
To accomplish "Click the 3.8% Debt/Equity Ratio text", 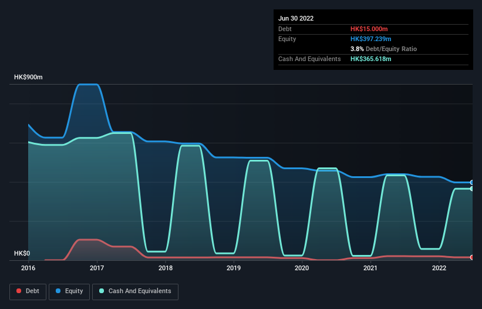I will pyautogui.click(x=383, y=49).
